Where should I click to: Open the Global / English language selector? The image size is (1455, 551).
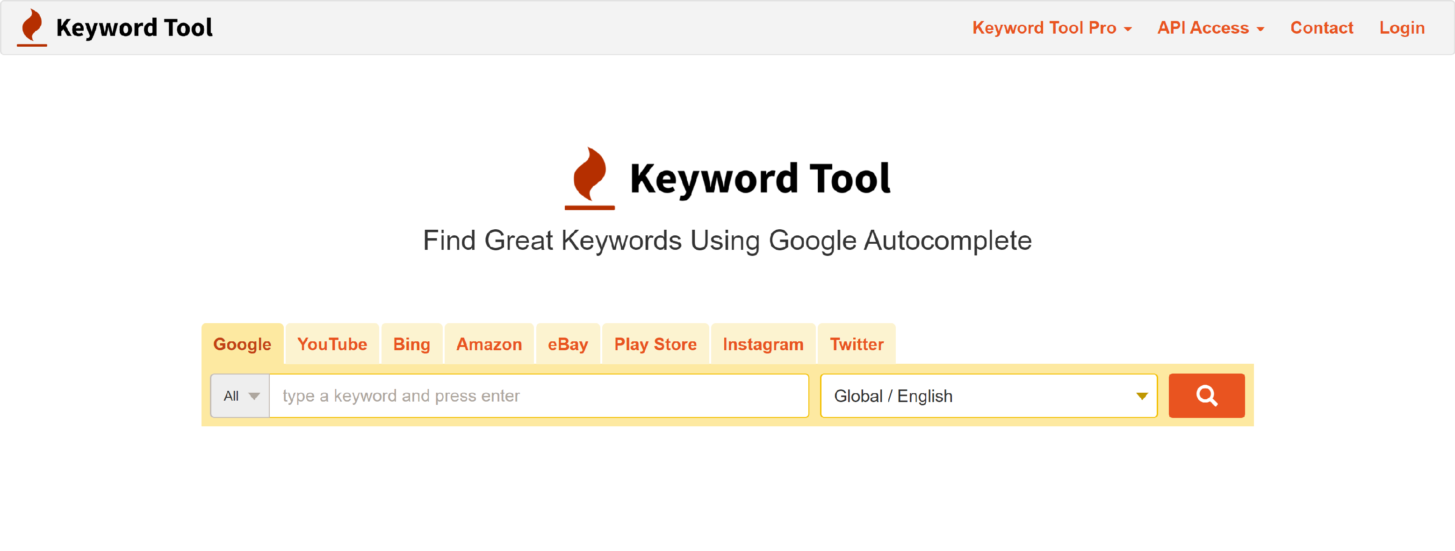(988, 396)
